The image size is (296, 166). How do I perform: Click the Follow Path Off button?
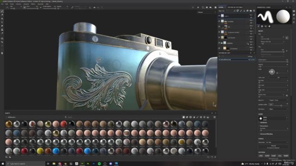click(278, 77)
